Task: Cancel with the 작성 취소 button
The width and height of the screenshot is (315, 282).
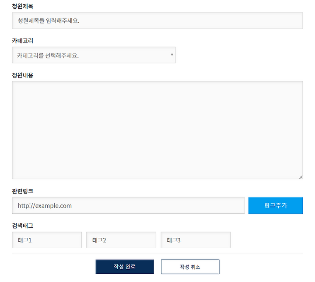Action: pos(190,267)
